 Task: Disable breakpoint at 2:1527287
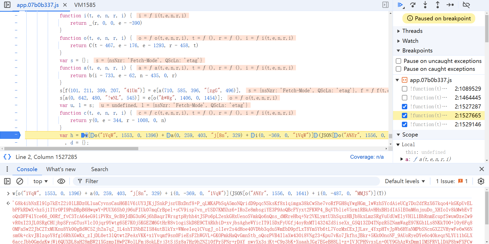pos(404,106)
